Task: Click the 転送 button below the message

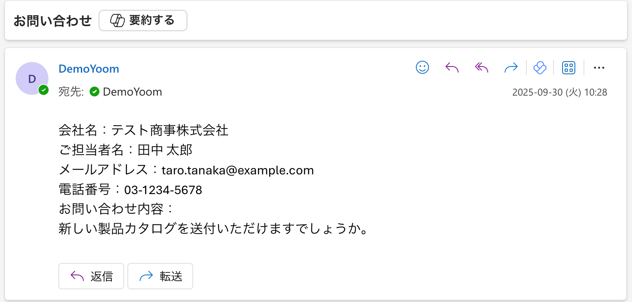Action: point(160,276)
